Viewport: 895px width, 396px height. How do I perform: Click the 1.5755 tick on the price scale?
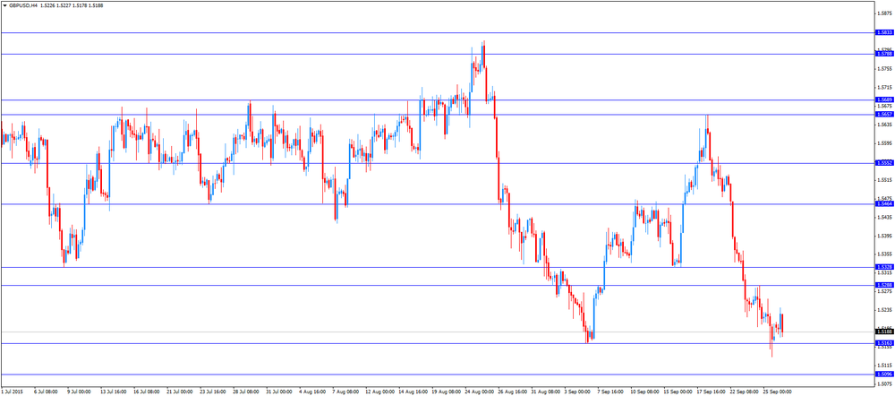(885, 69)
